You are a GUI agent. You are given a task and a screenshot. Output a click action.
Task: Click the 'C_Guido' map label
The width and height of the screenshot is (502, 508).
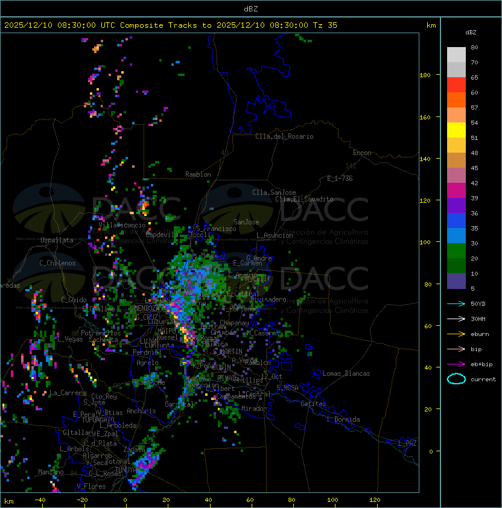coord(74,300)
